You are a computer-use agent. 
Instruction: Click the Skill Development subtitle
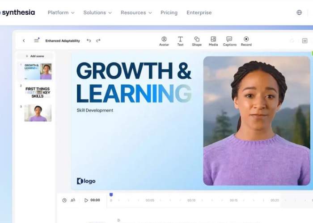pyautogui.click(x=95, y=110)
